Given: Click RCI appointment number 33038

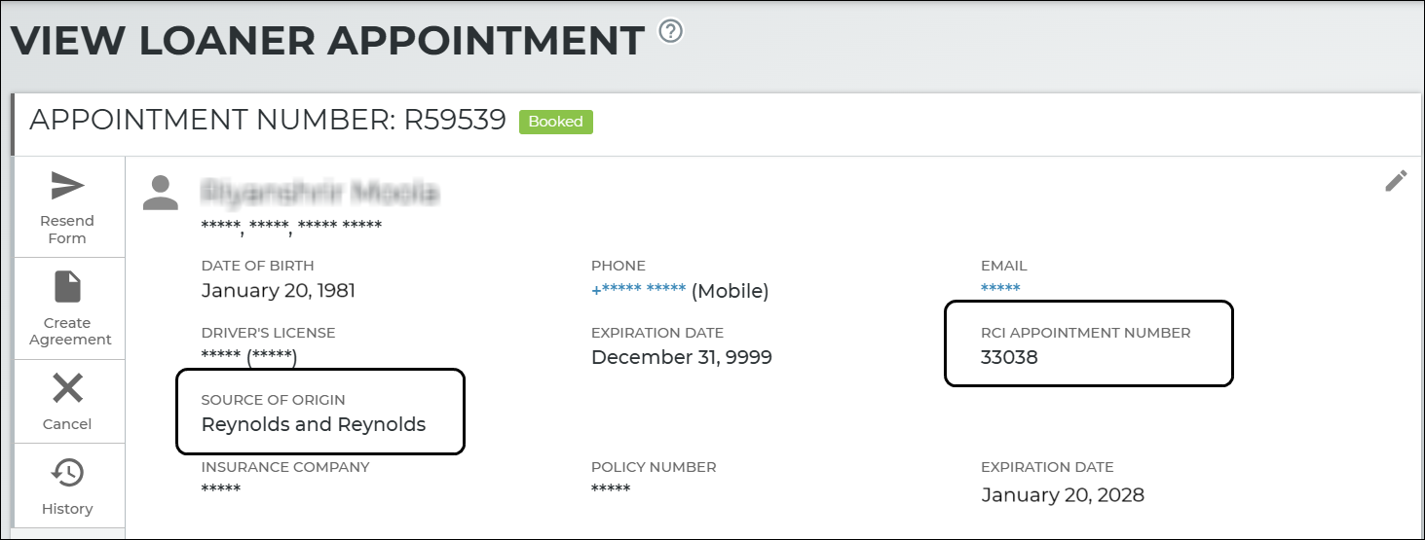Looking at the screenshot, I should click(1009, 357).
